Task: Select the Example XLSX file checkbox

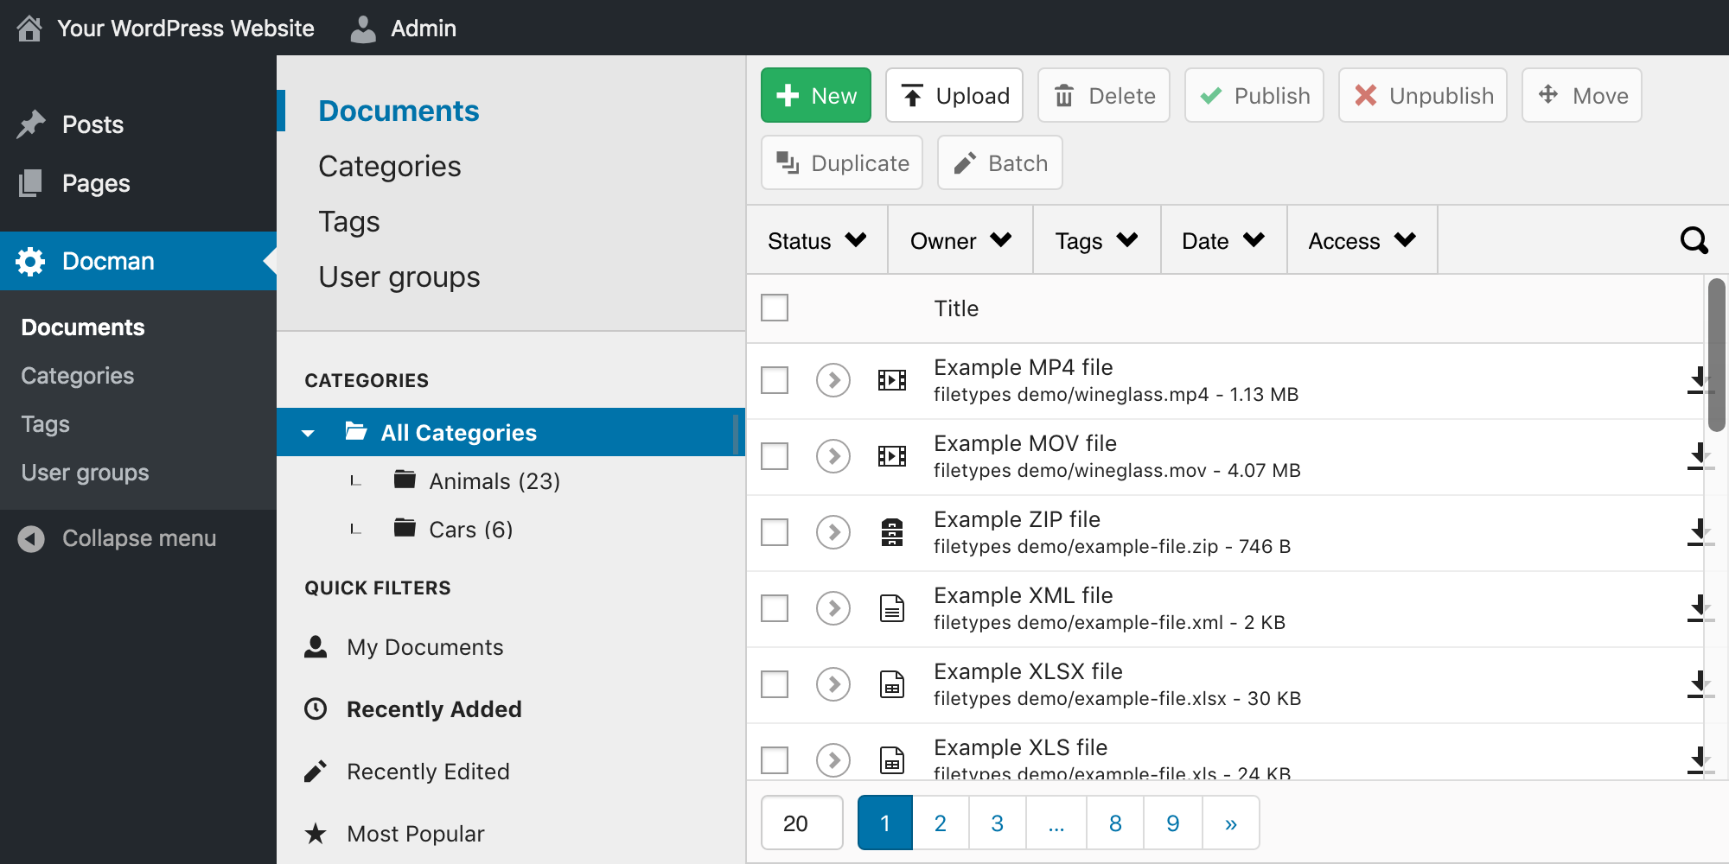Action: [775, 684]
